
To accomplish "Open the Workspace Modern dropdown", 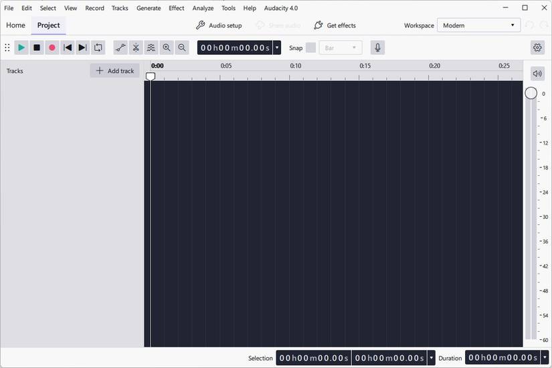I will coord(479,25).
